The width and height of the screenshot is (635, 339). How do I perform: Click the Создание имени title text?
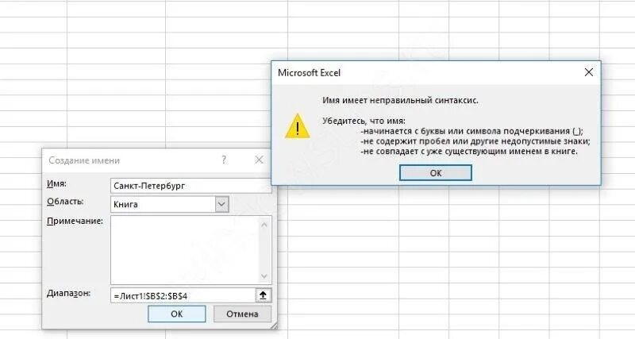tap(84, 160)
